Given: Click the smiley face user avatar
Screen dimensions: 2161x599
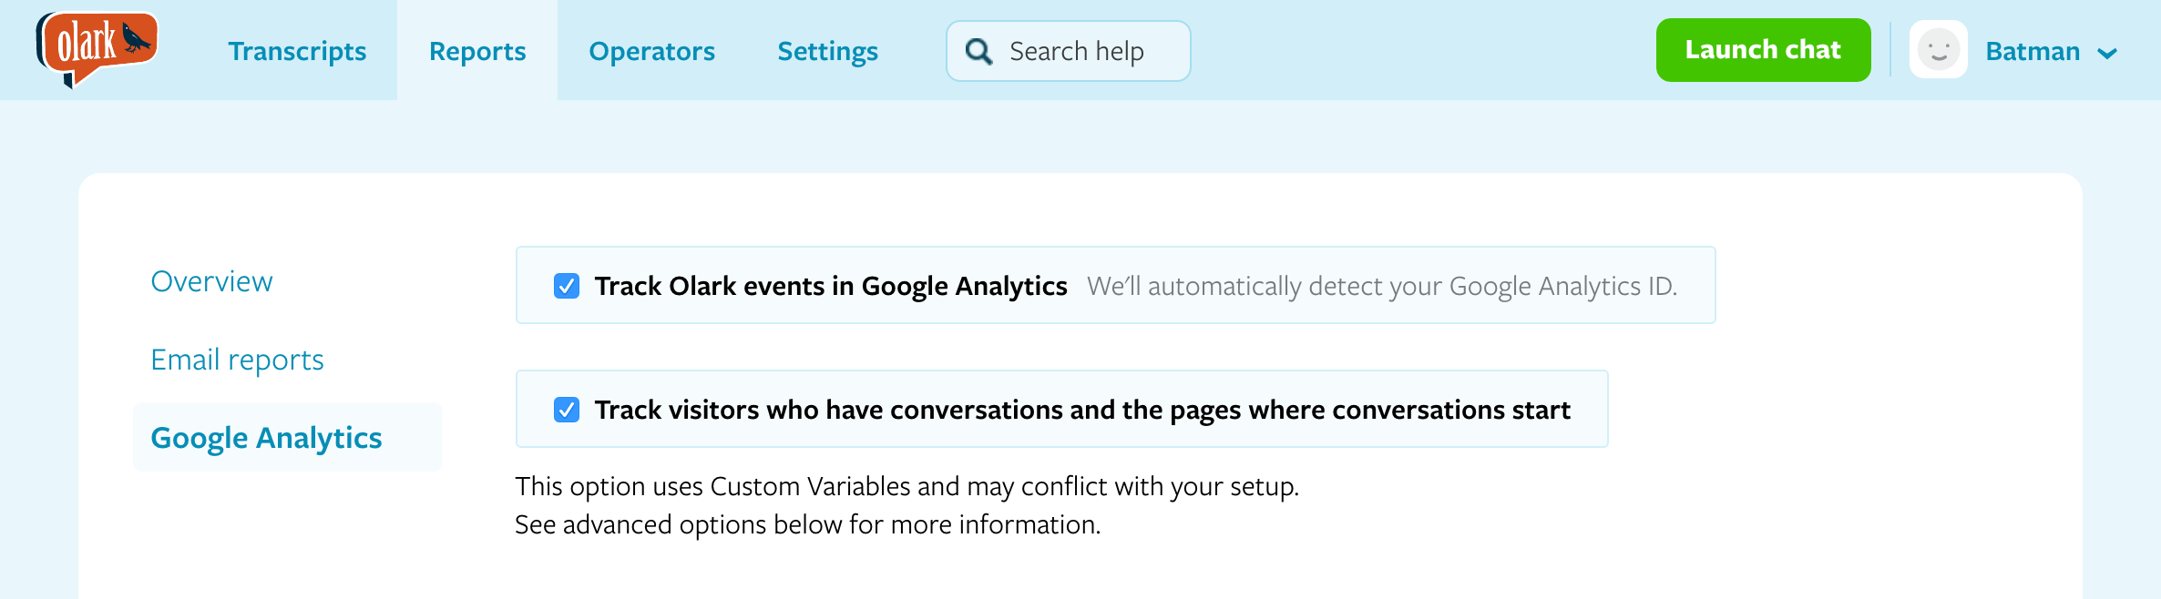Looking at the screenshot, I should pyautogui.click(x=1938, y=50).
